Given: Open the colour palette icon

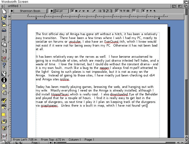Looking at the screenshot, I should pos(4,128).
